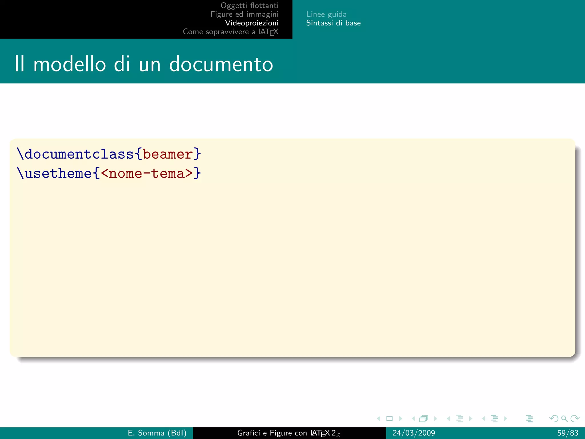Image resolution: width=585 pixels, height=439 pixels.
Task: Click the presentation outline icon
Action: (x=530, y=419)
